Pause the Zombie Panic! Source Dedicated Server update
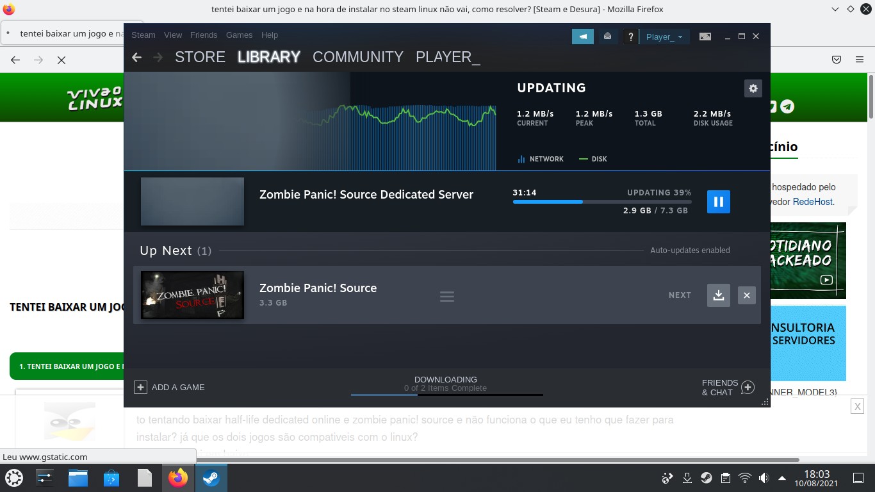 point(719,202)
